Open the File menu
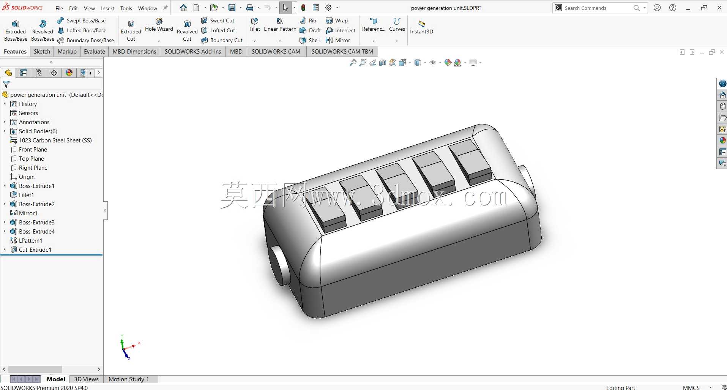The image size is (727, 390). click(x=59, y=8)
